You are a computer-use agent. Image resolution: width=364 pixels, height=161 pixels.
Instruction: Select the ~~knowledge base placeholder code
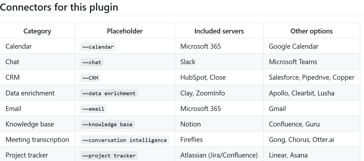[x=107, y=124]
